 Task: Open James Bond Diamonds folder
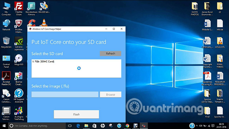[x=207, y=9]
